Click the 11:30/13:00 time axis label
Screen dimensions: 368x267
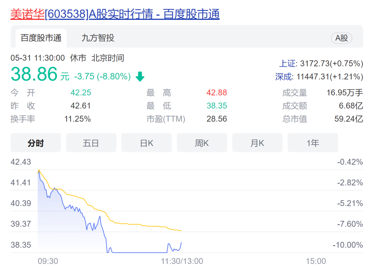pos(182,261)
